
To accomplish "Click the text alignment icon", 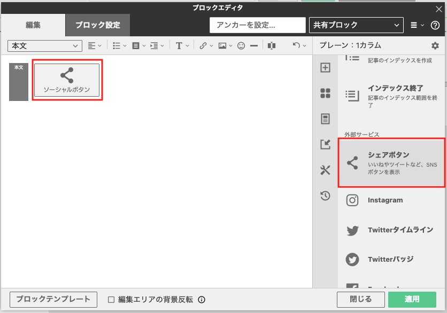I will click(x=91, y=45).
